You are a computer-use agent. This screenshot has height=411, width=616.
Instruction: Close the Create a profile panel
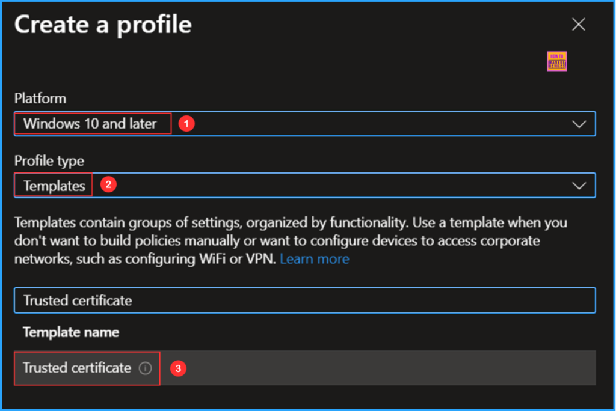(x=578, y=25)
